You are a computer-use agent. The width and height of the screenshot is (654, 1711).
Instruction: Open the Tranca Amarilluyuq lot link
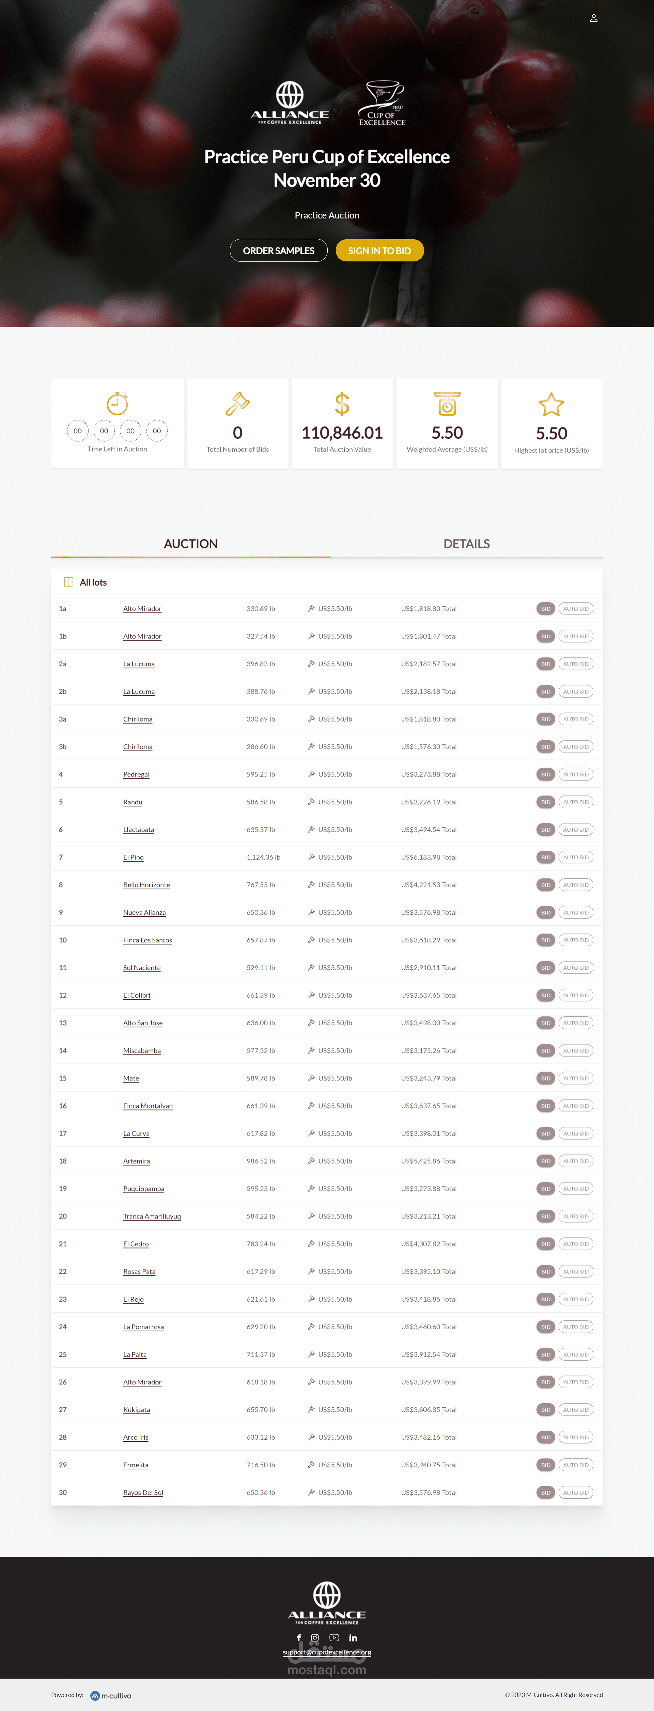(151, 1216)
